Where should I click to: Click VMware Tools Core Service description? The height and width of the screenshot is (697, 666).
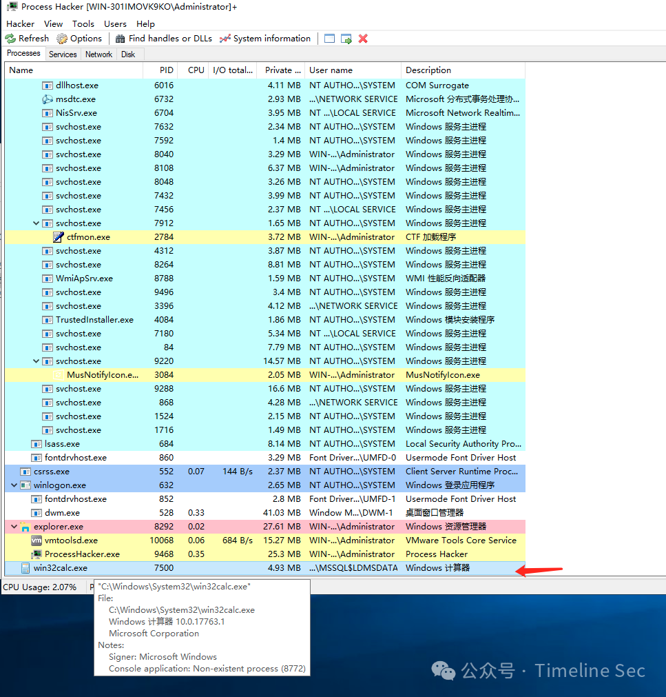[x=461, y=541]
